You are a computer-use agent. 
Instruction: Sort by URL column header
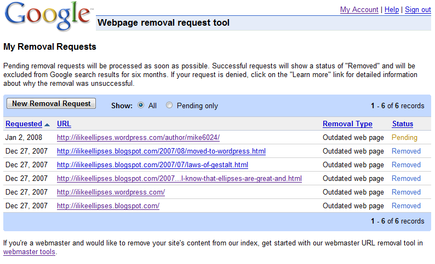coord(64,124)
